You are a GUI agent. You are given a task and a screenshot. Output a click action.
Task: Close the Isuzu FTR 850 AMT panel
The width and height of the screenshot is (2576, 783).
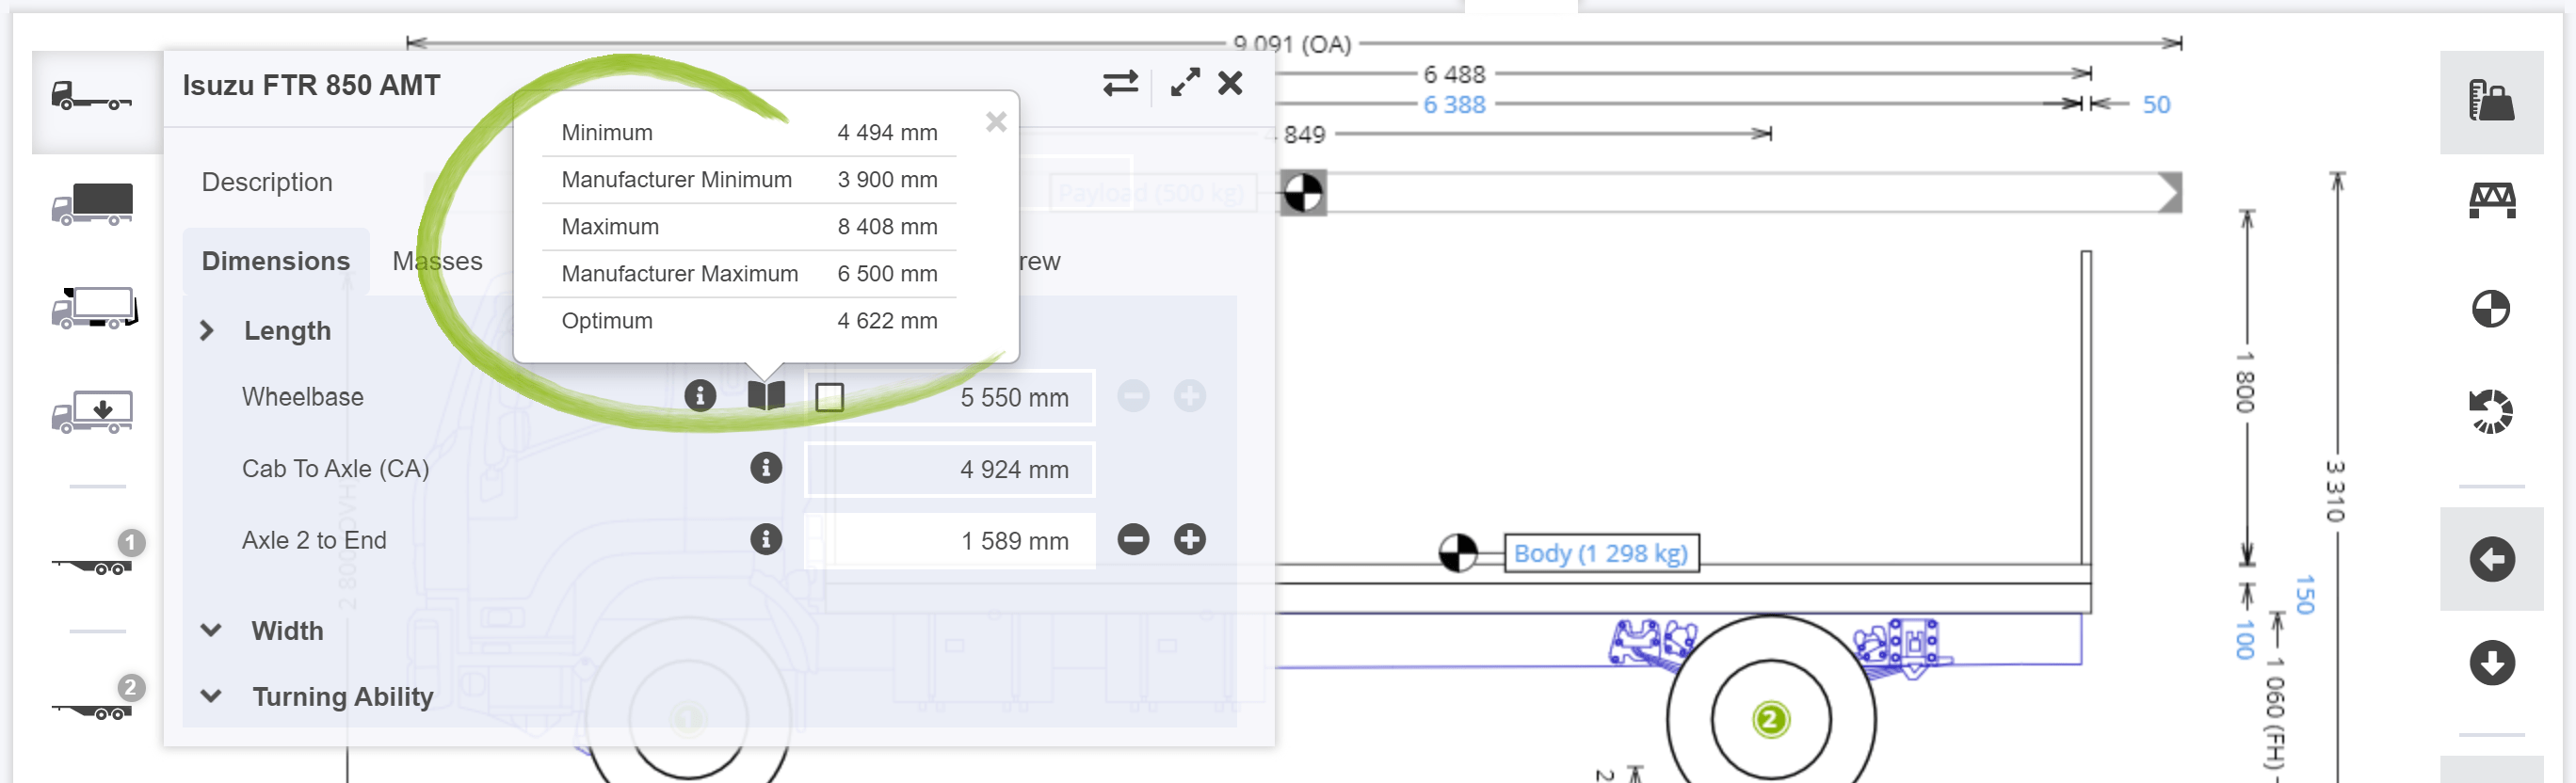(1230, 83)
